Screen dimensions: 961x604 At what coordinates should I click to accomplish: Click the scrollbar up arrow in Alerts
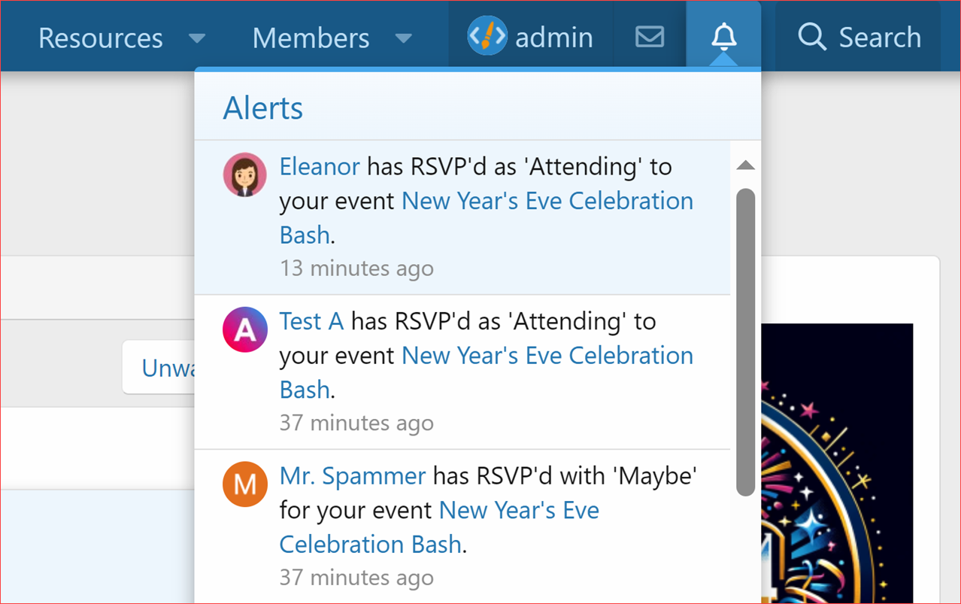coord(745,165)
